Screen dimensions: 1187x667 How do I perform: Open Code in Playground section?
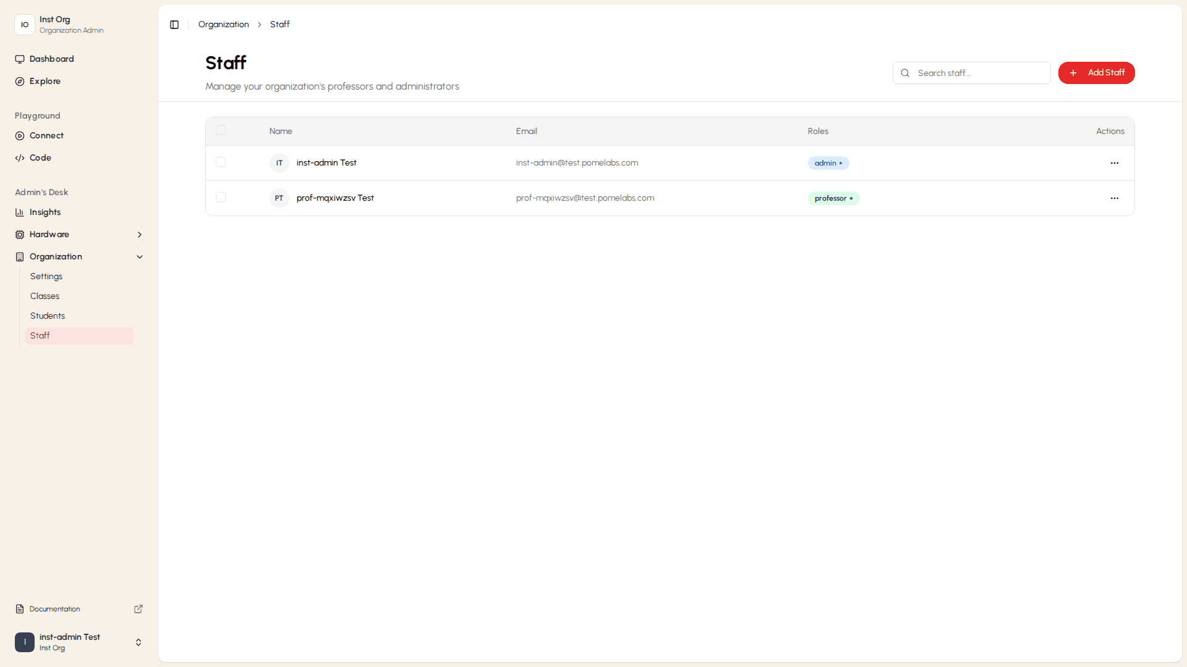(x=79, y=158)
